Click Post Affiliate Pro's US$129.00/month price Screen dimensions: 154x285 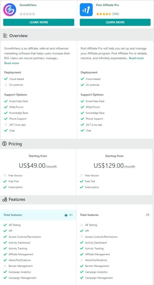click(x=114, y=165)
